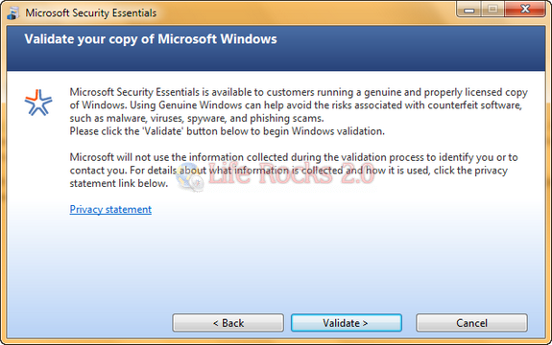Click the Genuine Windows star icon
This screenshot has height=345, width=552.
tap(38, 103)
